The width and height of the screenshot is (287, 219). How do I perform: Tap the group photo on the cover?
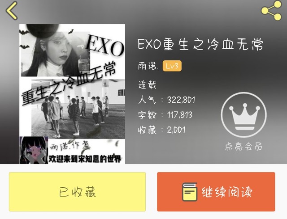(78, 109)
